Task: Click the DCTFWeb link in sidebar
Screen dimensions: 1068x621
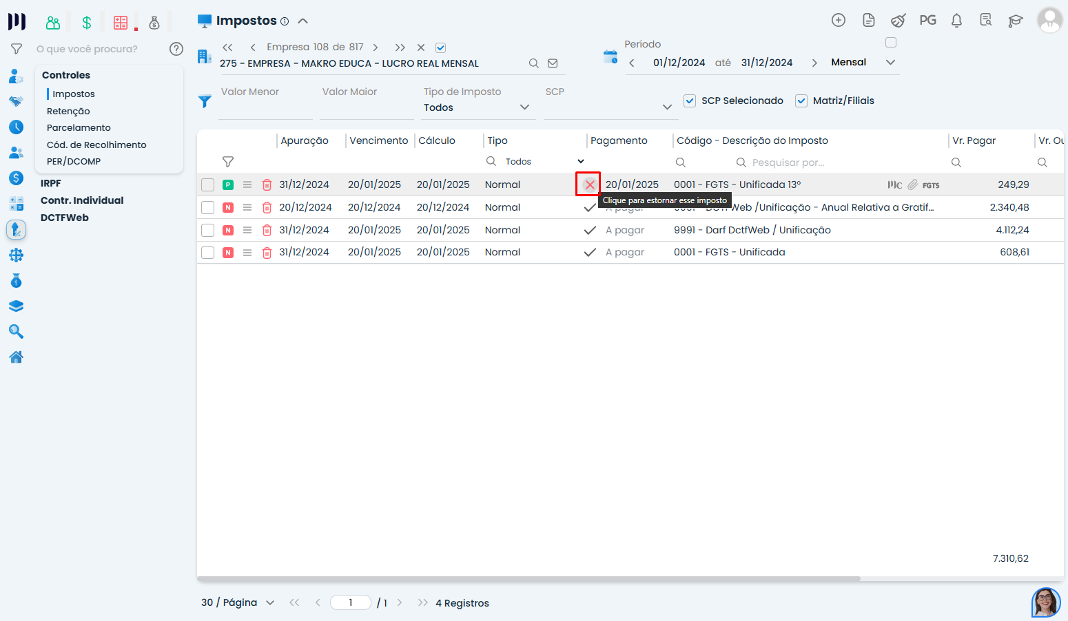Action: [x=65, y=218]
